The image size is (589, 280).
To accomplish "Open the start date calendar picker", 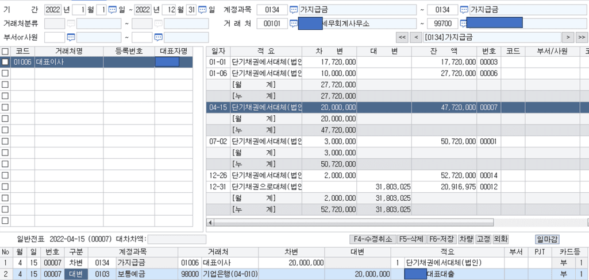I will pyautogui.click(x=113, y=10).
